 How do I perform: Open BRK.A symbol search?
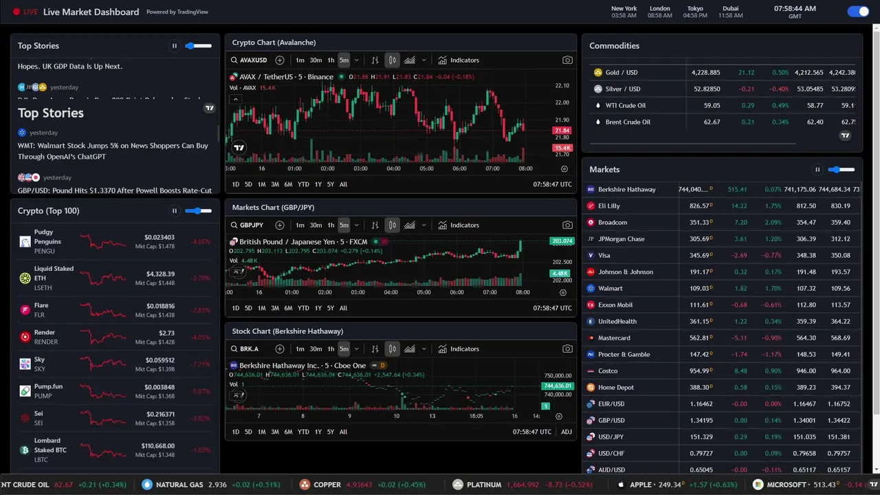tap(245, 349)
